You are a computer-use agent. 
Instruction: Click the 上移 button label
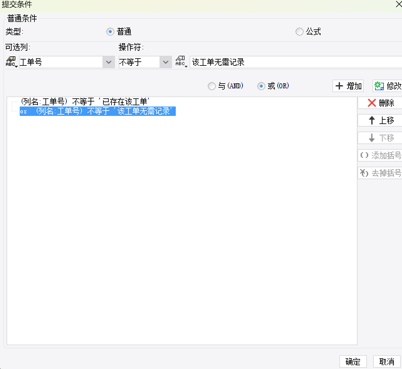click(387, 120)
